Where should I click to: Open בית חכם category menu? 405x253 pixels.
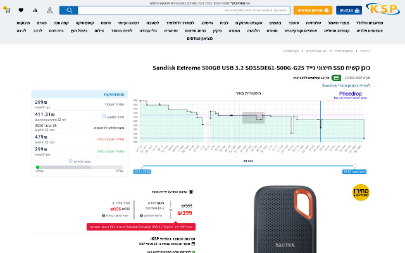tap(56, 31)
